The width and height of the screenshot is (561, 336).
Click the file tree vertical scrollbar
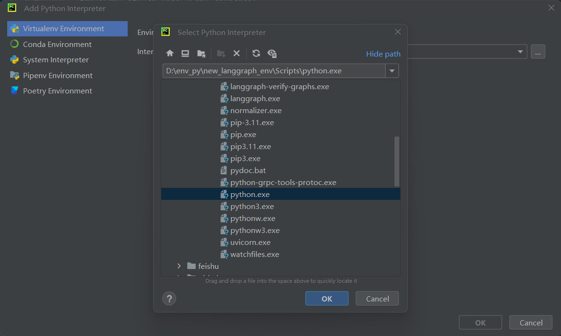[x=397, y=161]
